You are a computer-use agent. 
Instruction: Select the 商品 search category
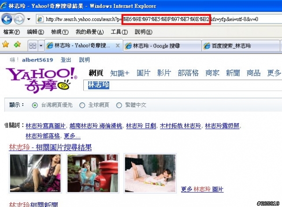coord(253,73)
